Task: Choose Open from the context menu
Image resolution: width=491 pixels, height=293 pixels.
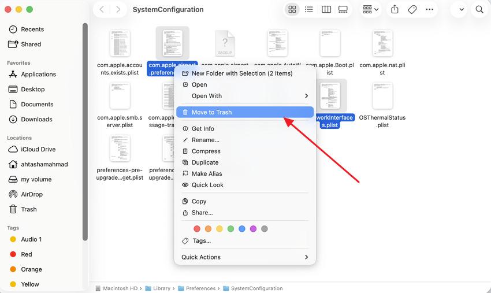Action: pos(245,84)
